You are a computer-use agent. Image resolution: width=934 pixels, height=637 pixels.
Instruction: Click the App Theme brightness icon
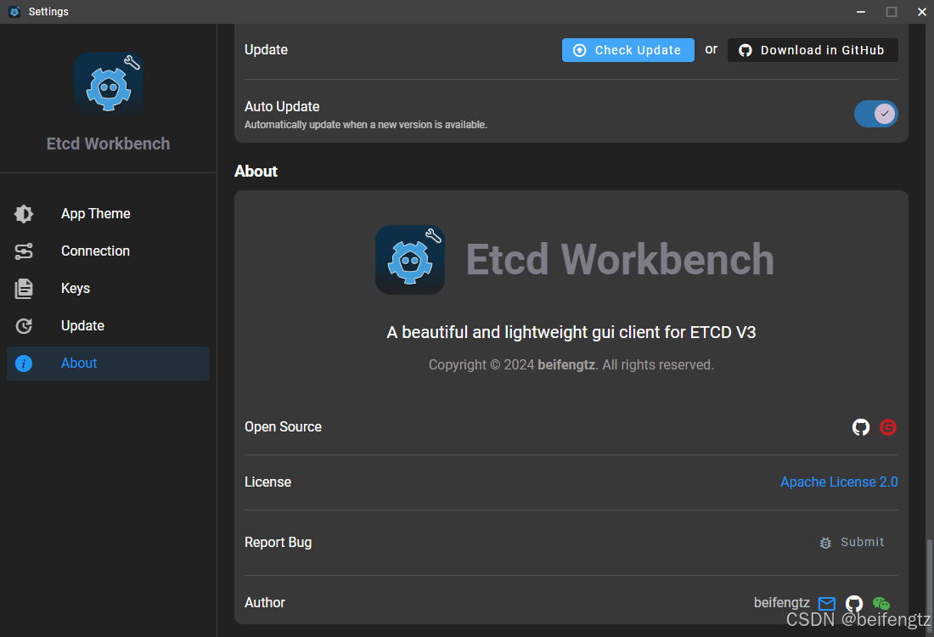tap(24, 214)
